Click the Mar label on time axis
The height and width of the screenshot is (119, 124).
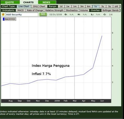pos(75,101)
